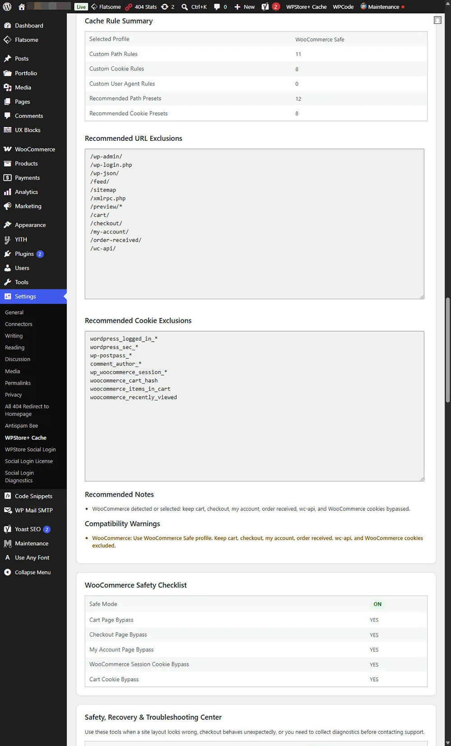Viewport: 451px width, 746px height.
Task: Open Discussion settings
Action: click(x=18, y=359)
